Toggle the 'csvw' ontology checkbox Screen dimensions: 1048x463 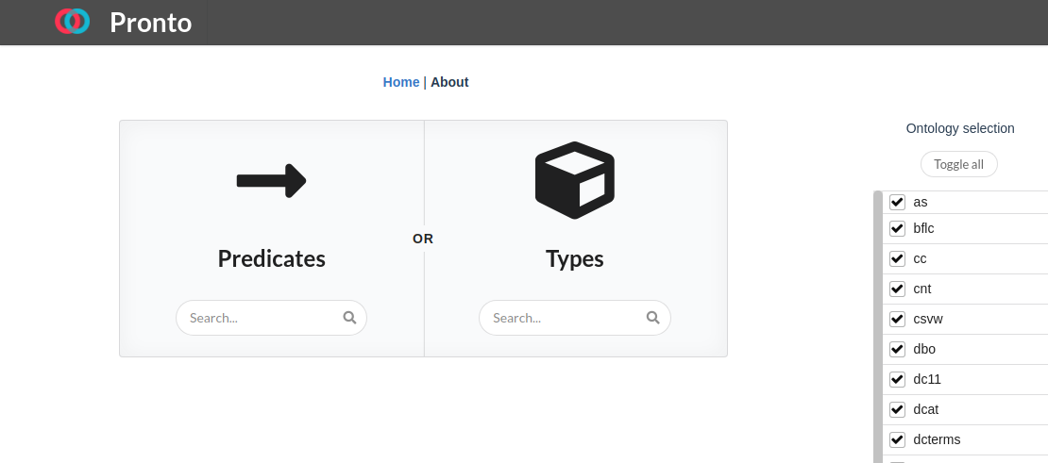point(897,319)
